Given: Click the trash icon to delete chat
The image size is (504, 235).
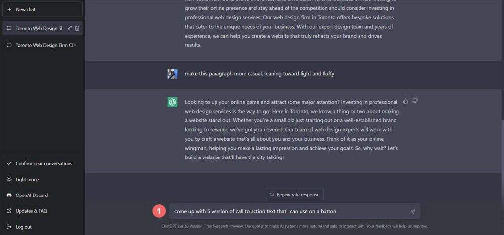Looking at the screenshot, I should coord(77,28).
